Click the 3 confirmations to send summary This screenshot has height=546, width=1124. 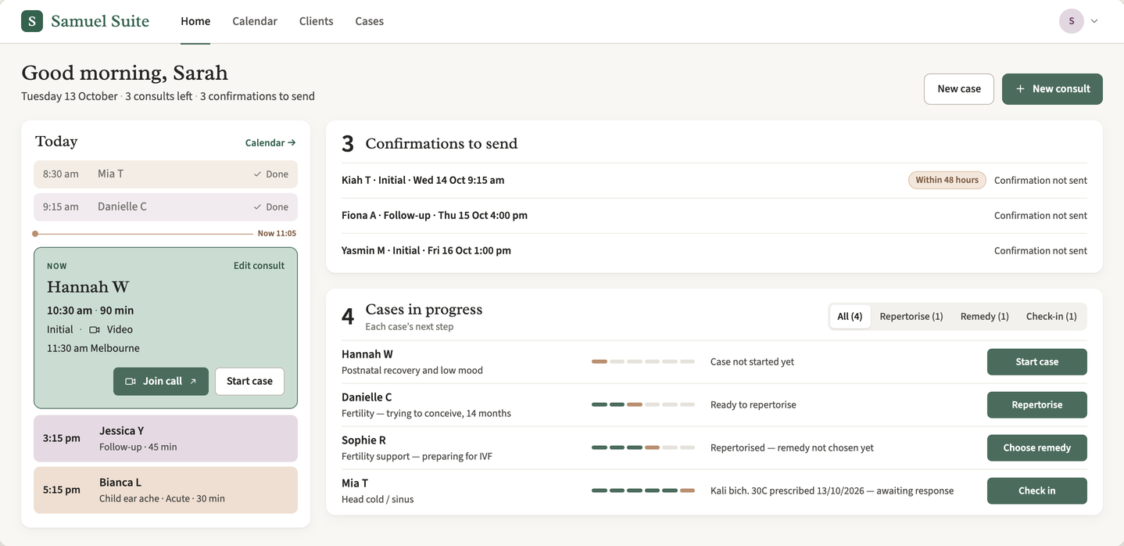click(257, 97)
